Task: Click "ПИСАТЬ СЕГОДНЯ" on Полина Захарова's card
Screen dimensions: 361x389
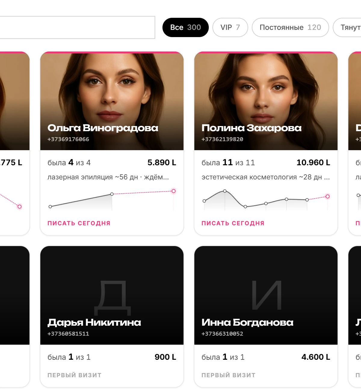Action: pyautogui.click(x=233, y=223)
